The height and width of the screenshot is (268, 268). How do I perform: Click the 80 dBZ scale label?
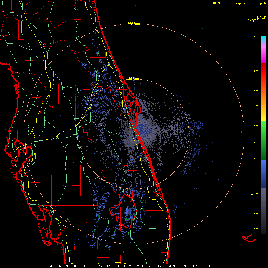click(x=256, y=37)
